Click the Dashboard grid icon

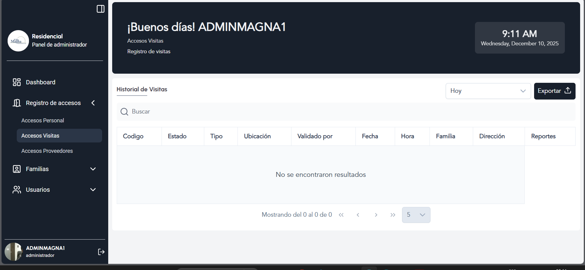coord(17,82)
